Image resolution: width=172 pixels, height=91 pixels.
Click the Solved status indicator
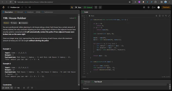point(73,18)
